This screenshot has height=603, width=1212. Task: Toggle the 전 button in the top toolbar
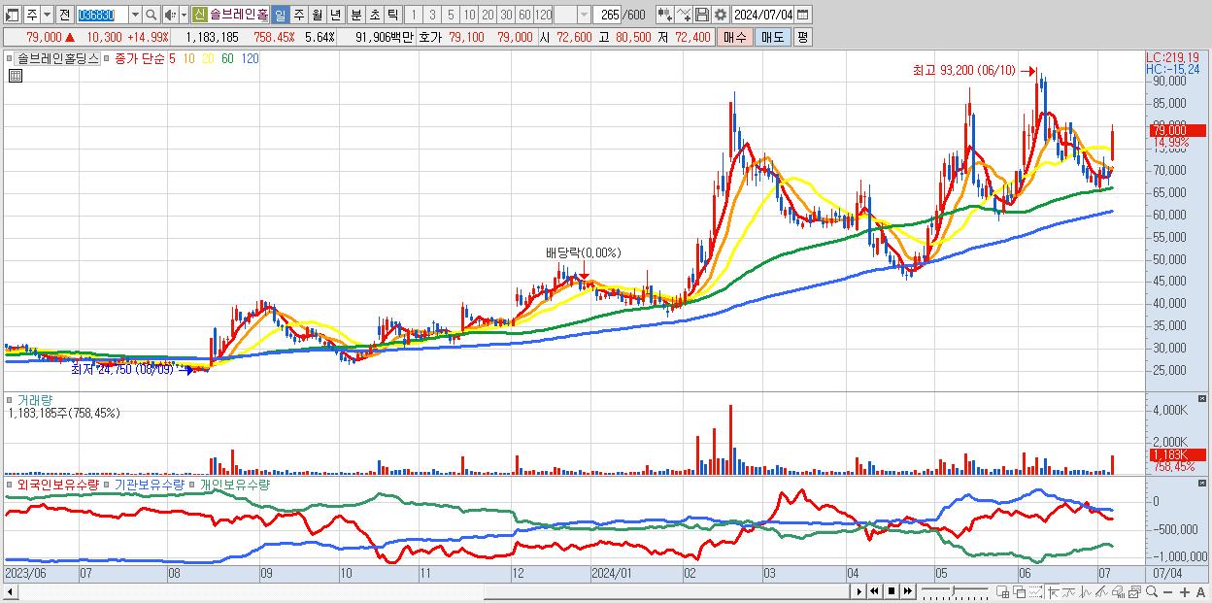[x=64, y=15]
